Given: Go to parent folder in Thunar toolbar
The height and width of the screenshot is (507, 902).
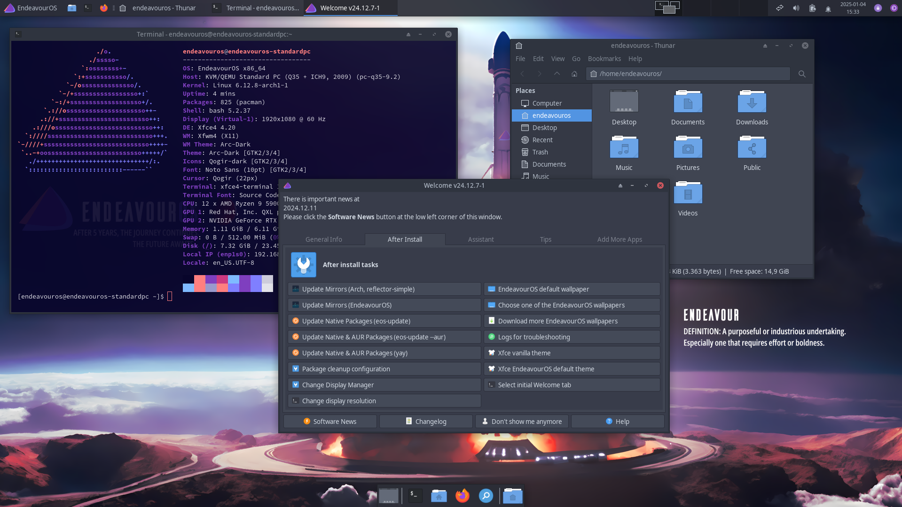Looking at the screenshot, I should click(557, 74).
